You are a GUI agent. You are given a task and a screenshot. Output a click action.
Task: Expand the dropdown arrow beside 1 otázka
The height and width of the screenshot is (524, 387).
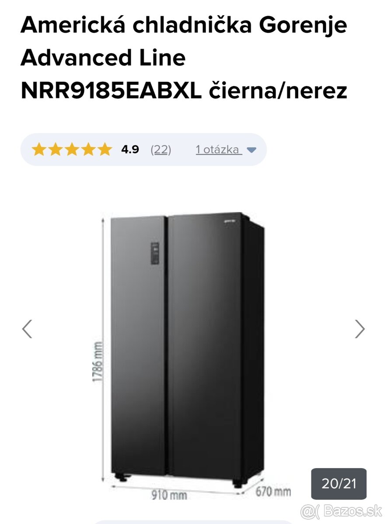click(x=251, y=150)
